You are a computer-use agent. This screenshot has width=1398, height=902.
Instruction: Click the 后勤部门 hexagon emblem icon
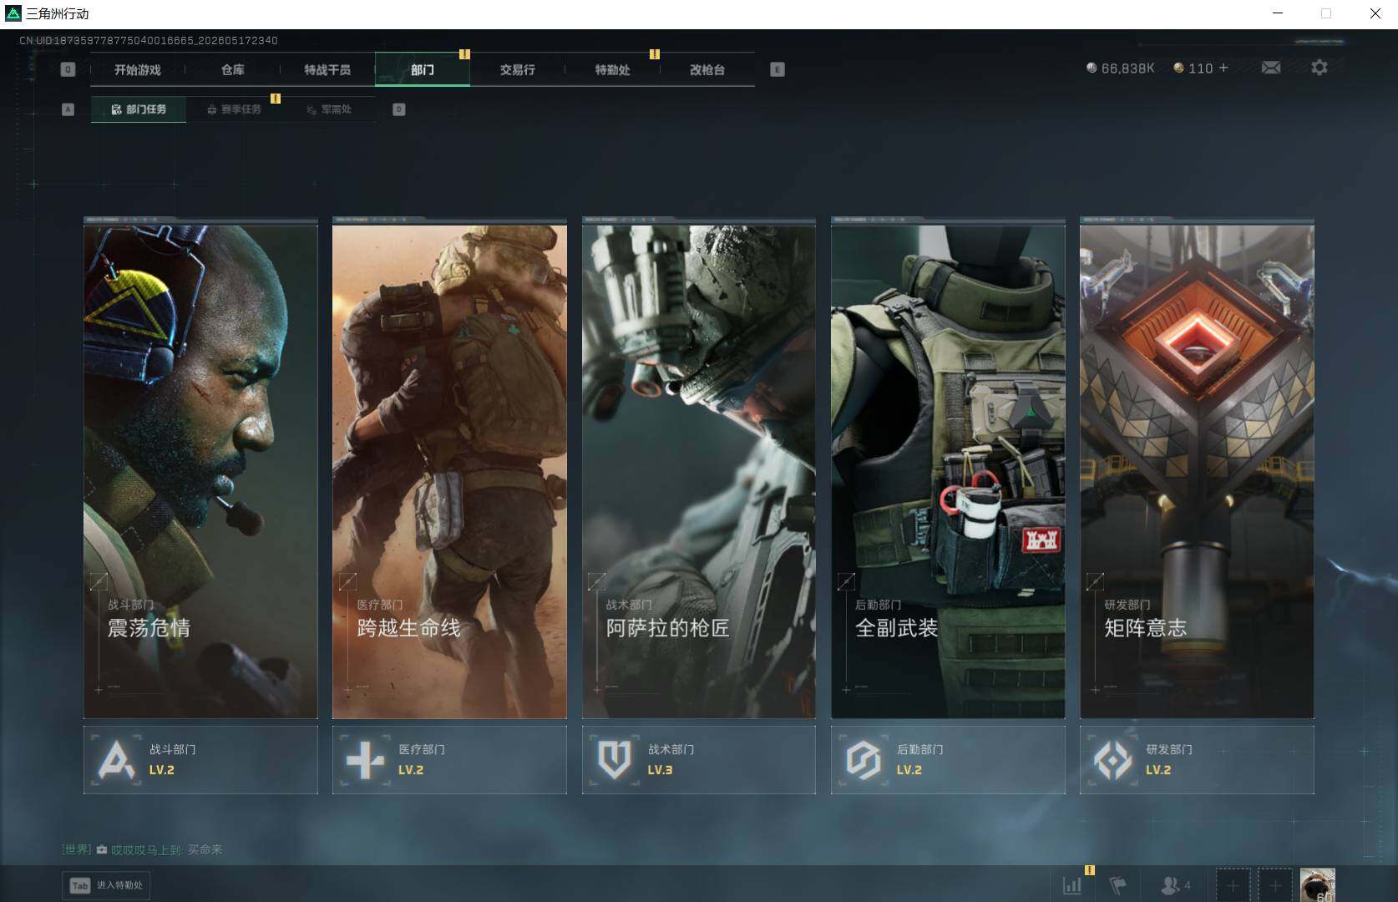[x=864, y=759]
